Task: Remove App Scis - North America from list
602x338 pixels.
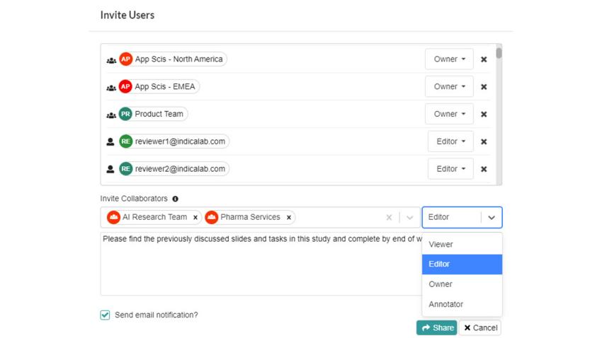Action: coord(484,59)
